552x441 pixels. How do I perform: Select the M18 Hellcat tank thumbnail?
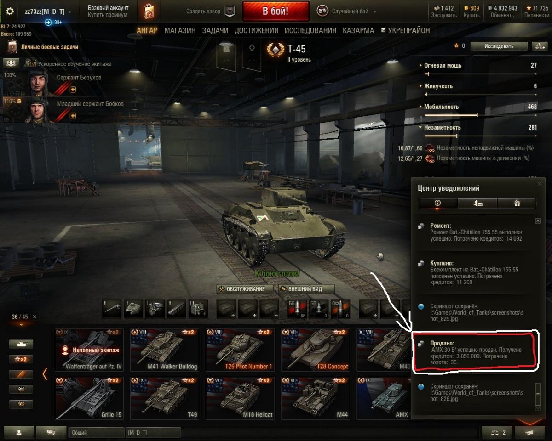click(x=240, y=398)
